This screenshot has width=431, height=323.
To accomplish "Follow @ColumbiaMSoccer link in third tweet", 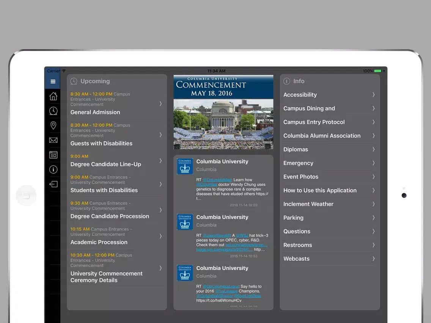I will pos(215,296).
